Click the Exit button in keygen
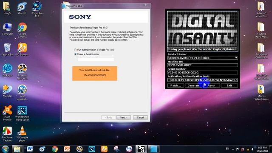 click(229, 85)
